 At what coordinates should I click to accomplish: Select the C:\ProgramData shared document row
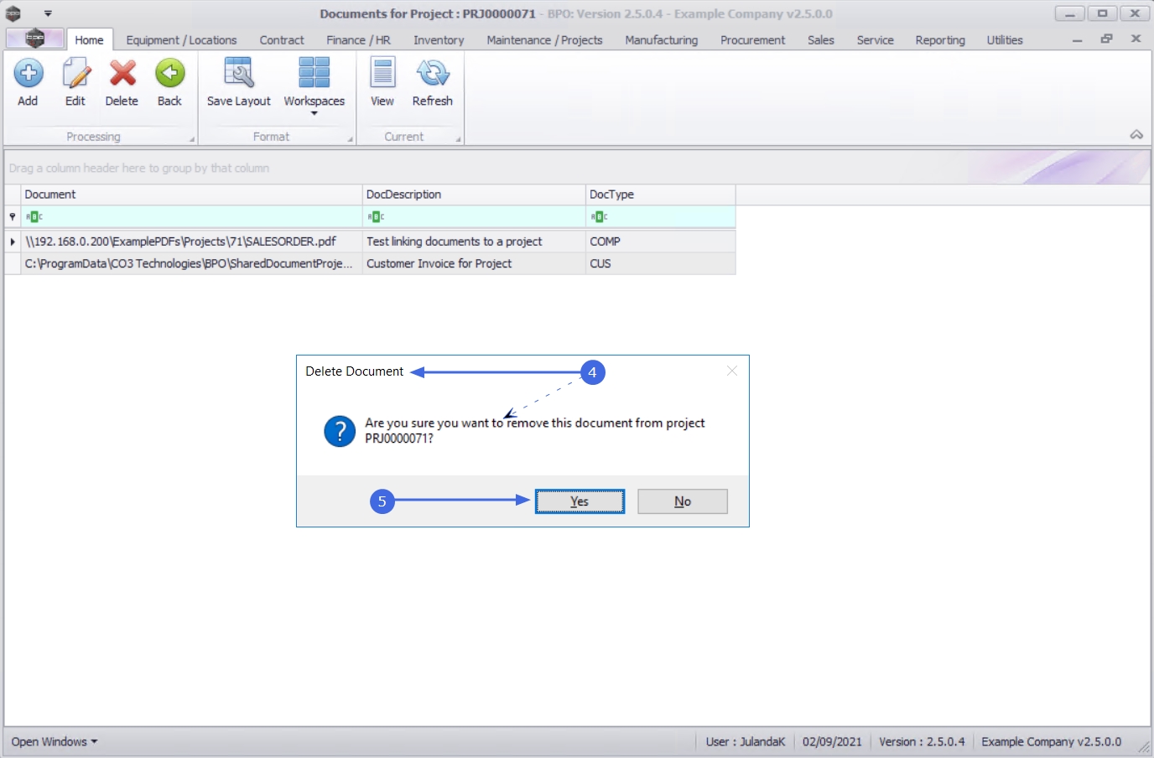click(x=370, y=263)
